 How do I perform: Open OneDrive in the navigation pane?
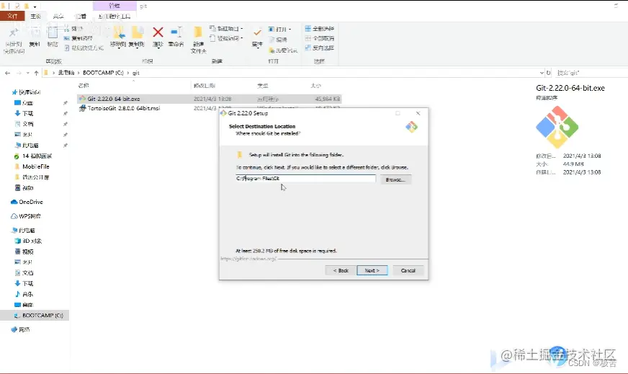[x=27, y=202]
